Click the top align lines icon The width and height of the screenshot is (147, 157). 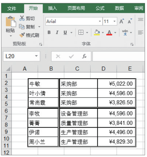click(x=141, y=19)
